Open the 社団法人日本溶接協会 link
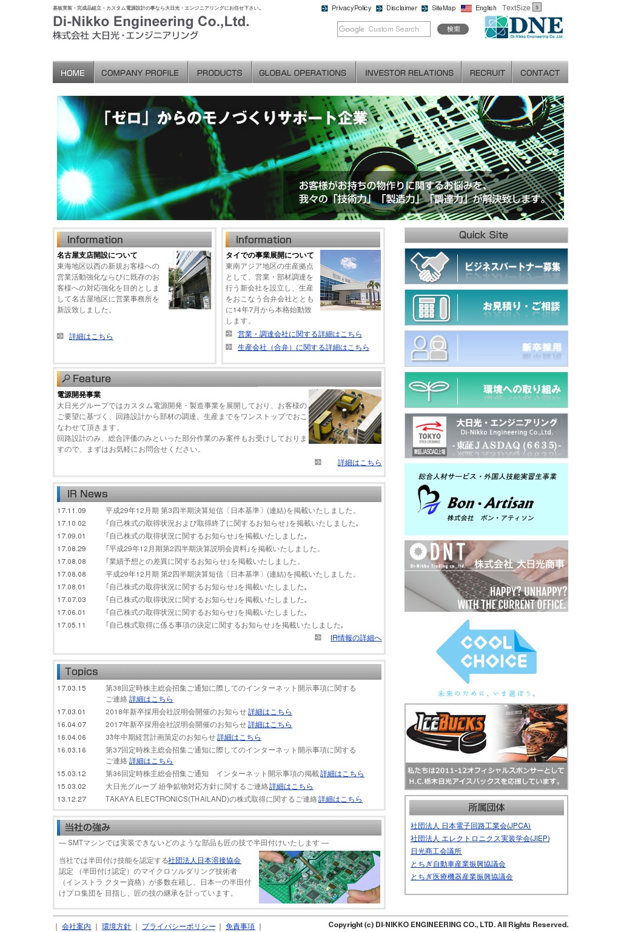This screenshot has height=932, width=621. pos(204,860)
